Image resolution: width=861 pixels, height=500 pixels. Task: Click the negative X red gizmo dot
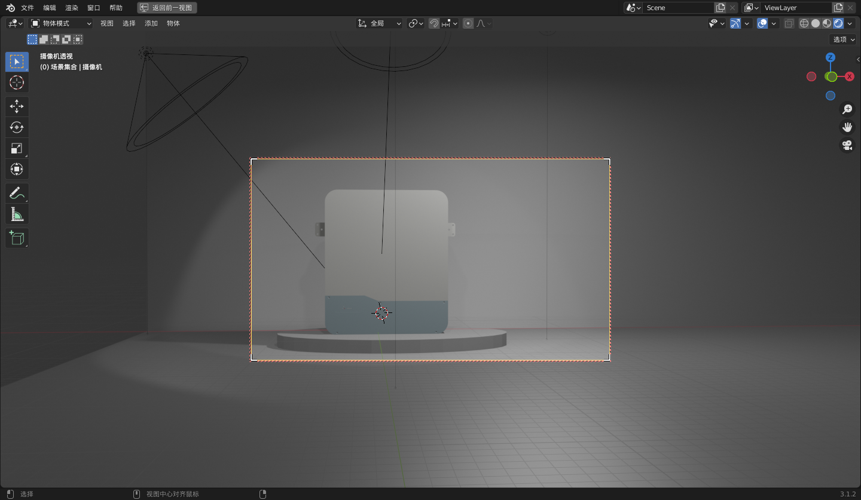[x=811, y=76]
